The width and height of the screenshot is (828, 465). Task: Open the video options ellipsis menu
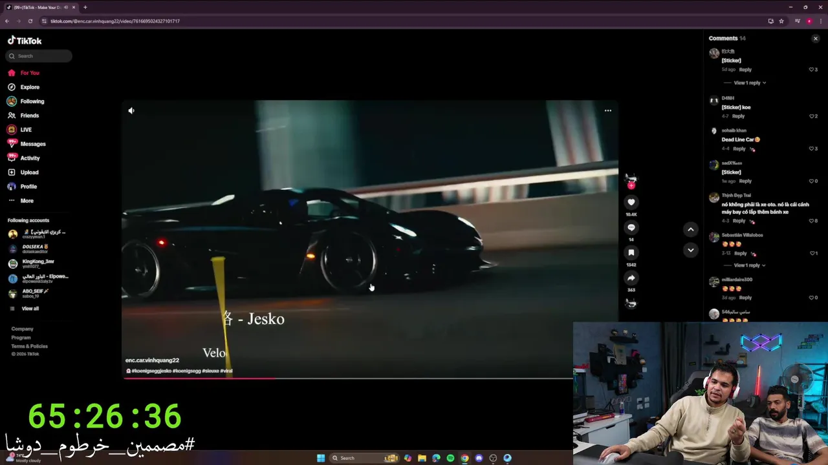click(608, 110)
